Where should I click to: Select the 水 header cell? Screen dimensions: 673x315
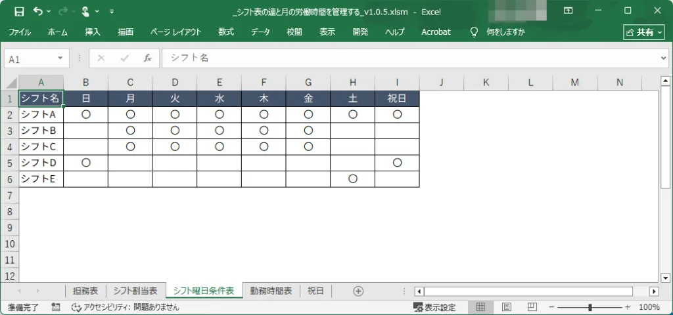tap(220, 98)
